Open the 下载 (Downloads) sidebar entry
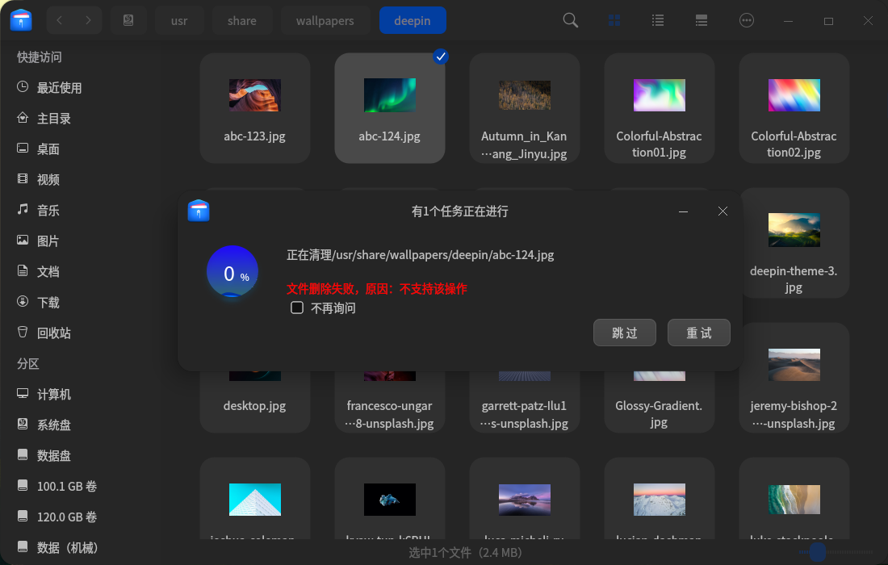 click(48, 302)
